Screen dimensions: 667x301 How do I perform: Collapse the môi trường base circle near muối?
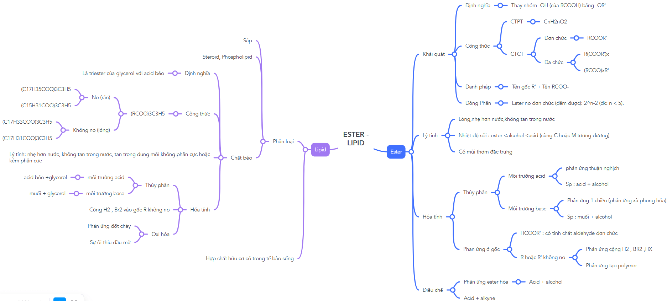click(x=76, y=193)
